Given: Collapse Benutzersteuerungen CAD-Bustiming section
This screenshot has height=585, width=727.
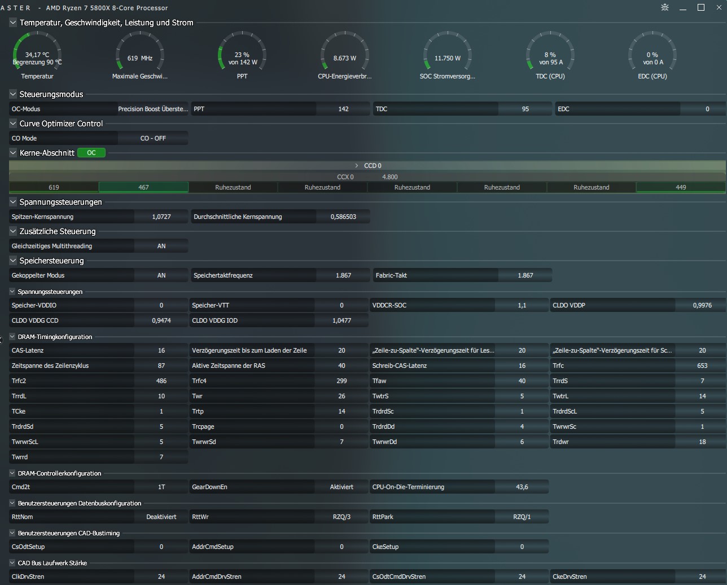Looking at the screenshot, I should pyautogui.click(x=13, y=533).
